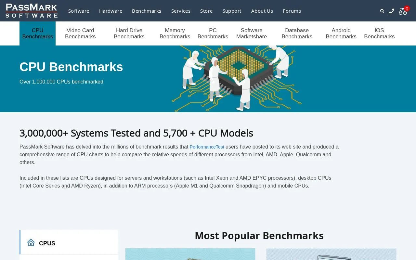Click 'Over 1,000,000 CPUs benchmarked' text
416x260 pixels.
pyautogui.click(x=61, y=82)
